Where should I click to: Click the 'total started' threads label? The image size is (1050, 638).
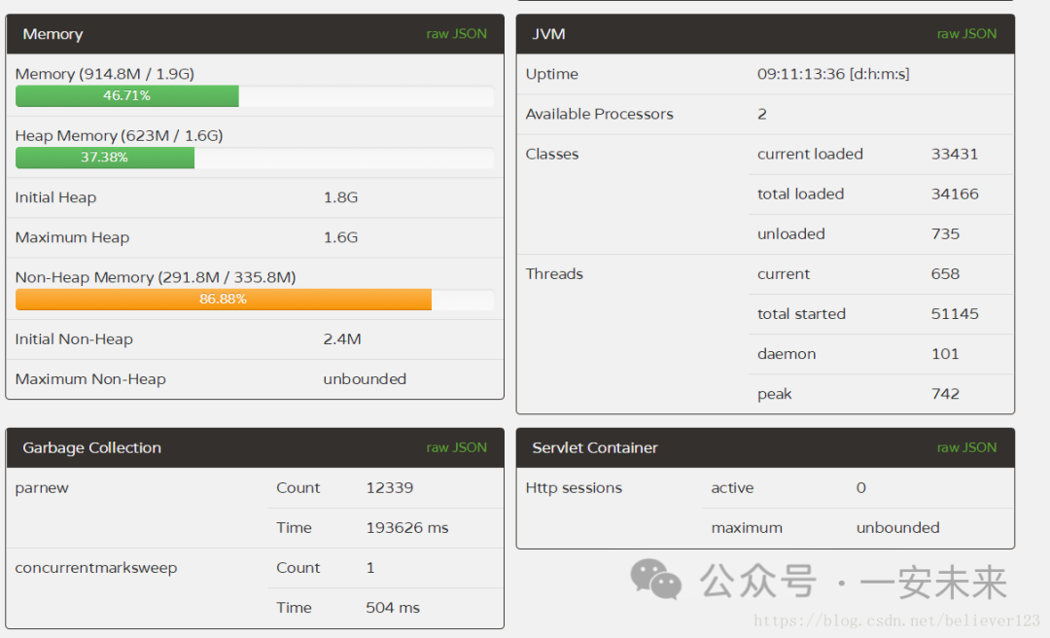(x=801, y=314)
